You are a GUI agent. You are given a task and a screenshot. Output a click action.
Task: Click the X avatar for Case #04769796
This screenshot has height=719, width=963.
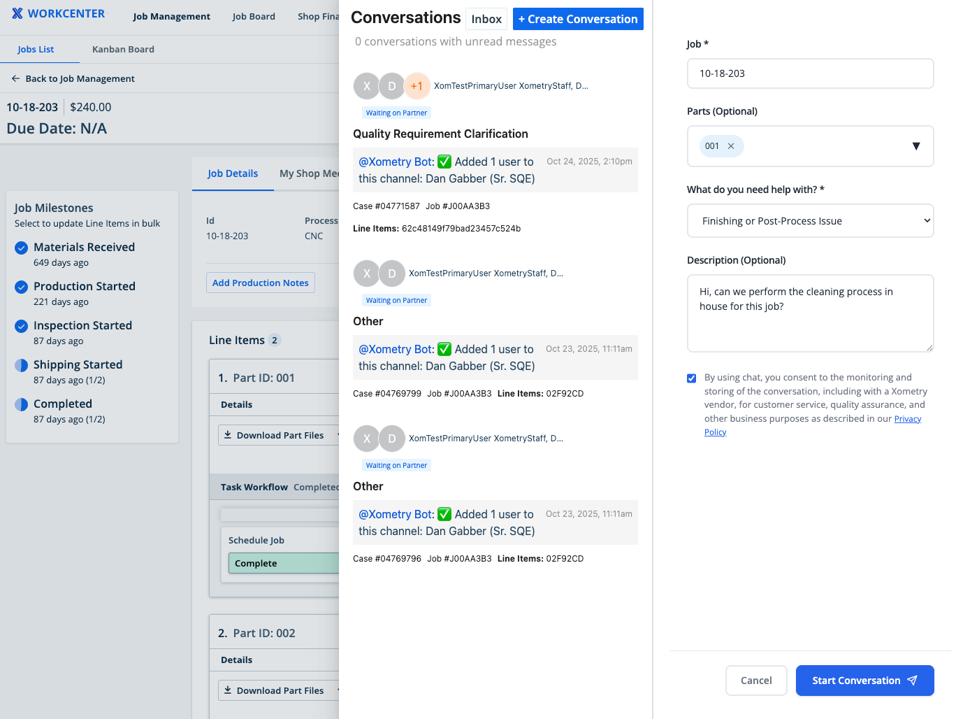point(367,439)
